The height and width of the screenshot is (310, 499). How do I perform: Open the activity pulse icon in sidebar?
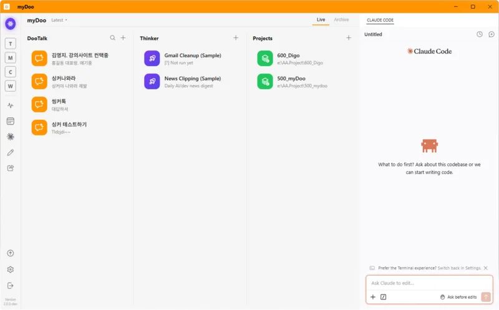pos(11,105)
